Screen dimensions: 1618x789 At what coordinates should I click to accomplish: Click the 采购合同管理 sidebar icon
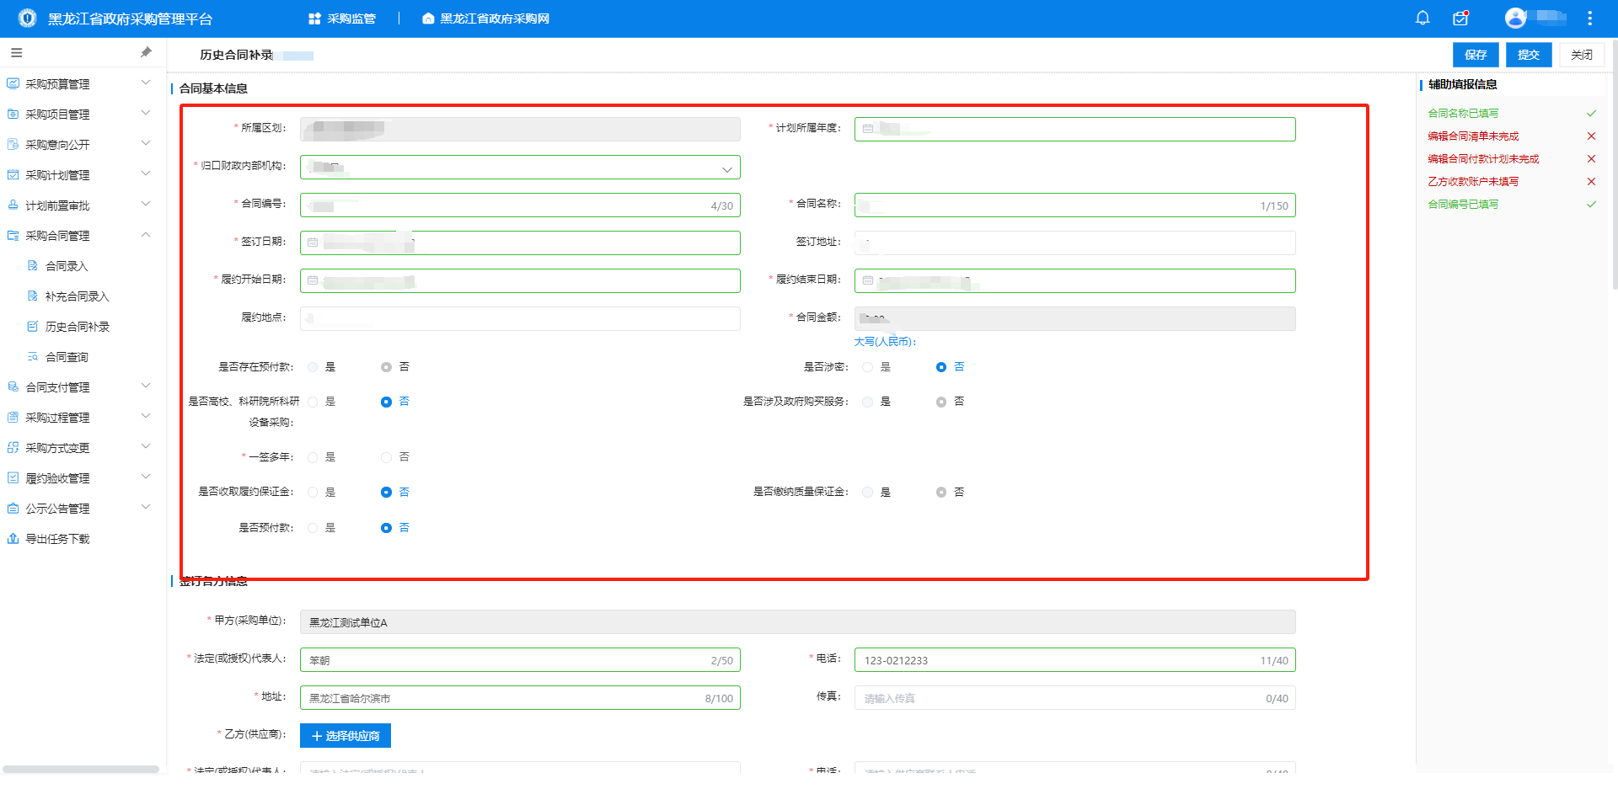pyautogui.click(x=13, y=235)
